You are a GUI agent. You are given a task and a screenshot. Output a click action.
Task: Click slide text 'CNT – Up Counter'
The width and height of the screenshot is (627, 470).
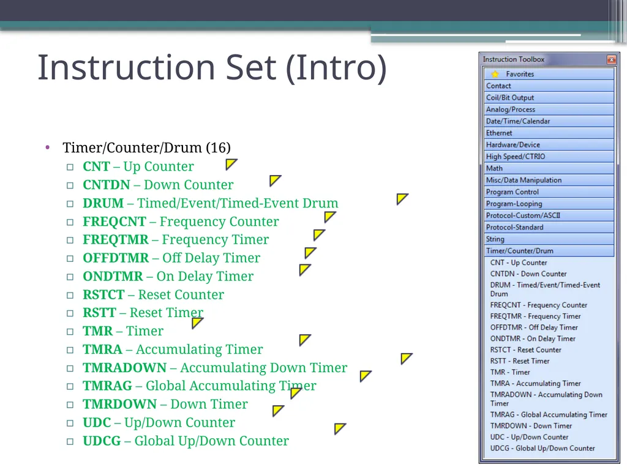pyautogui.click(x=138, y=166)
